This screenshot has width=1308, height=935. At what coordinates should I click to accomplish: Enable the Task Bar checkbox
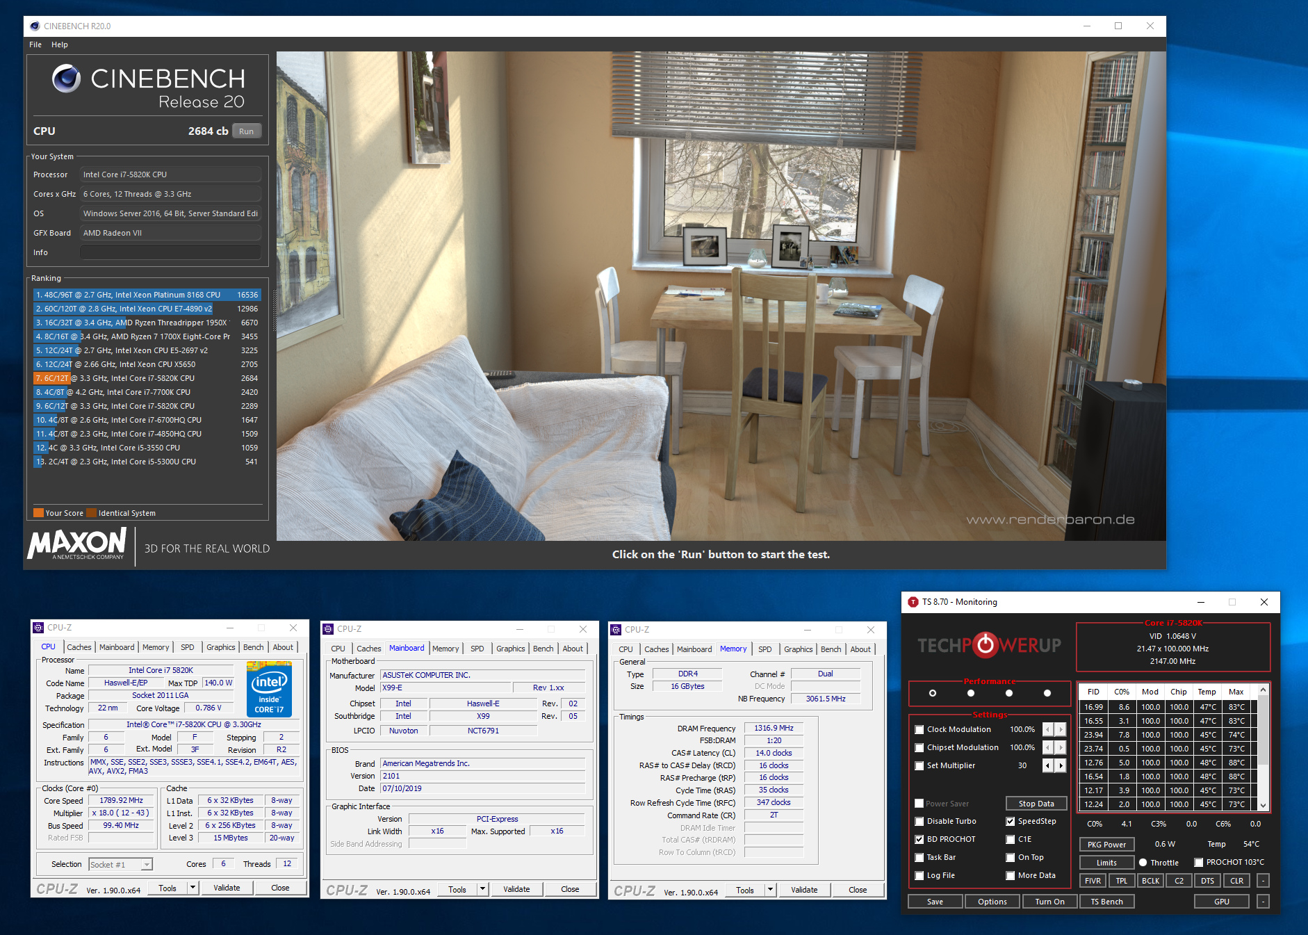[919, 857]
